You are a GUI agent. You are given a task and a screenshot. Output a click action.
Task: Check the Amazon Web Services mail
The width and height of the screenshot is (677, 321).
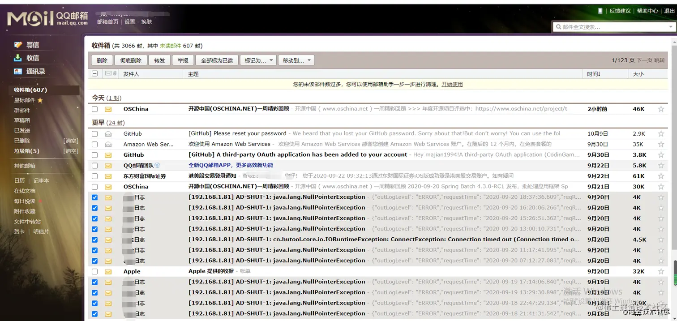94,144
